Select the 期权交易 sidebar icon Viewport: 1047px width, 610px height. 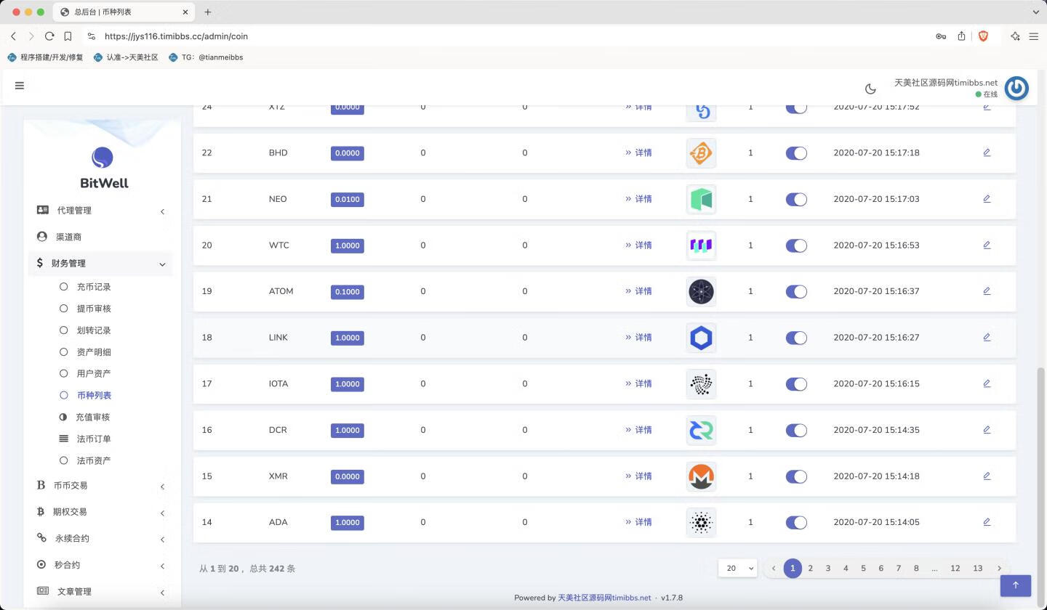pos(41,512)
